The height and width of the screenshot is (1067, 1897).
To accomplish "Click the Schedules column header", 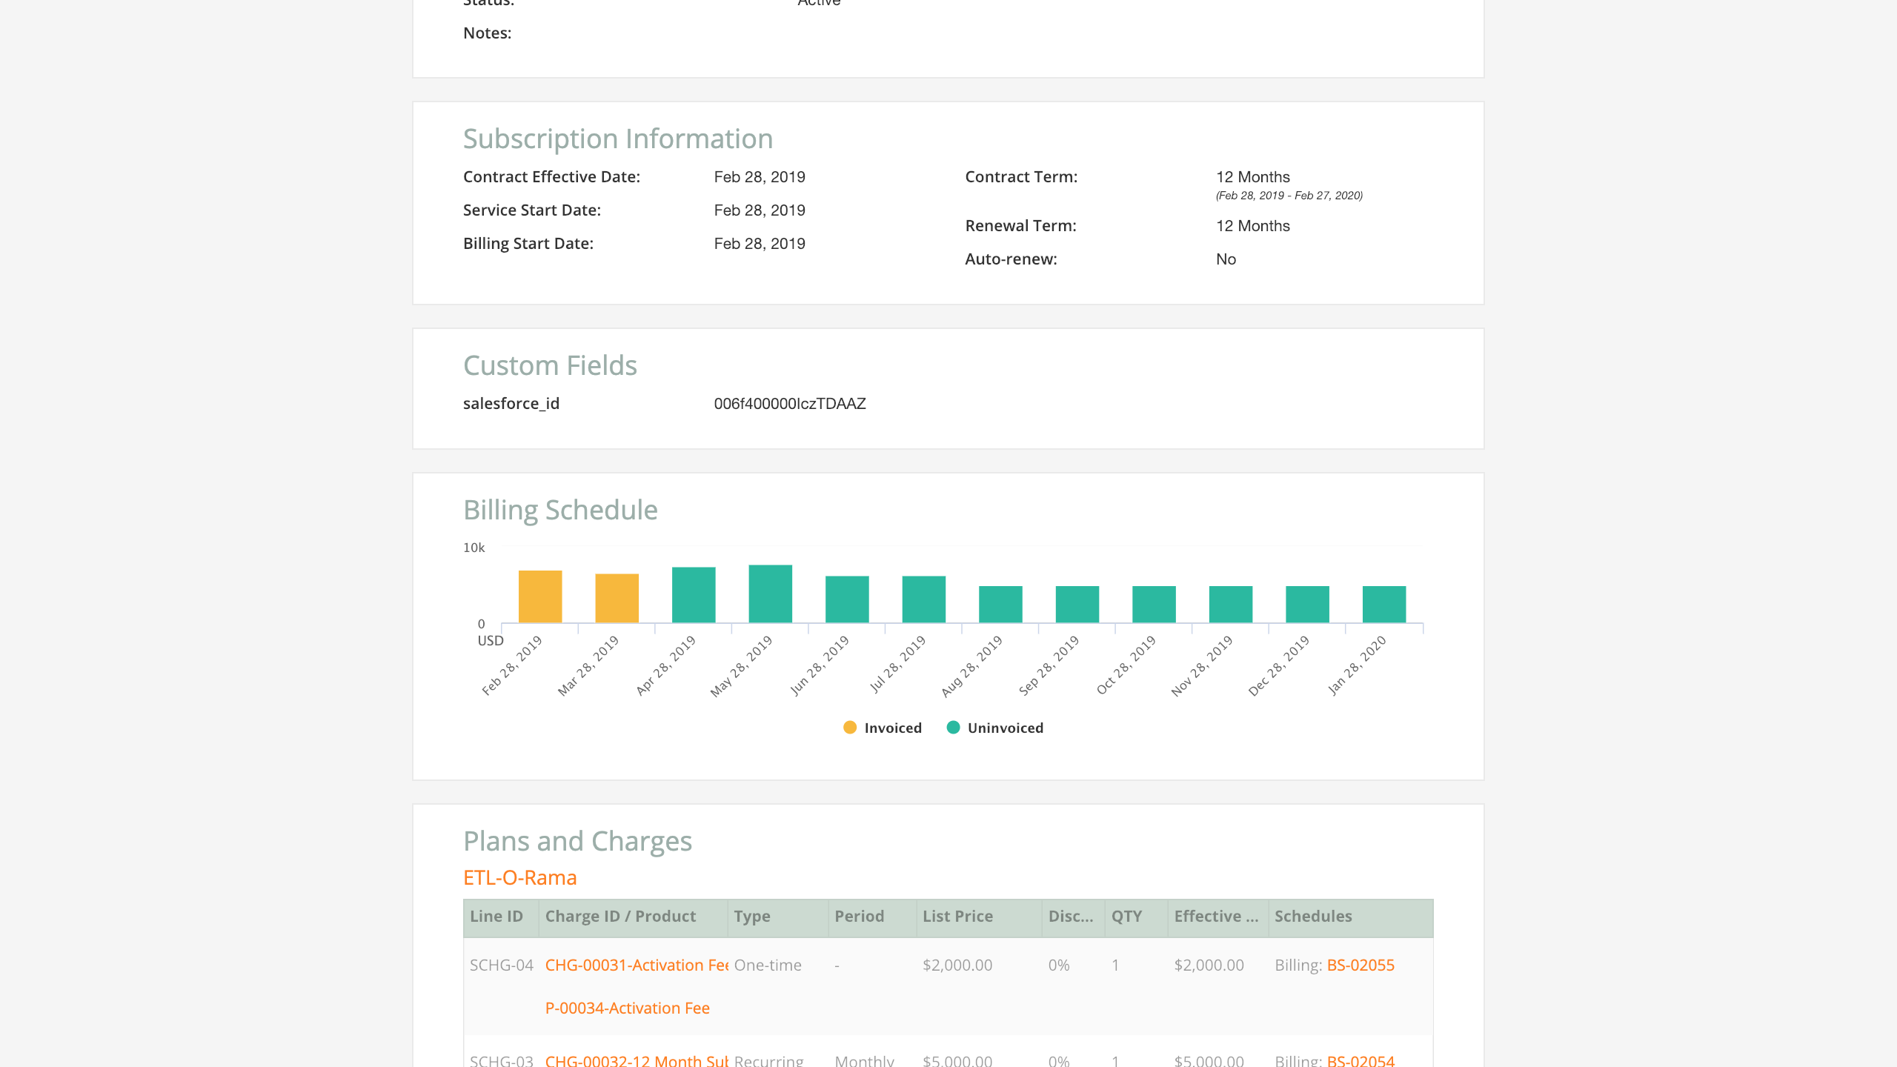I will [x=1313, y=917].
